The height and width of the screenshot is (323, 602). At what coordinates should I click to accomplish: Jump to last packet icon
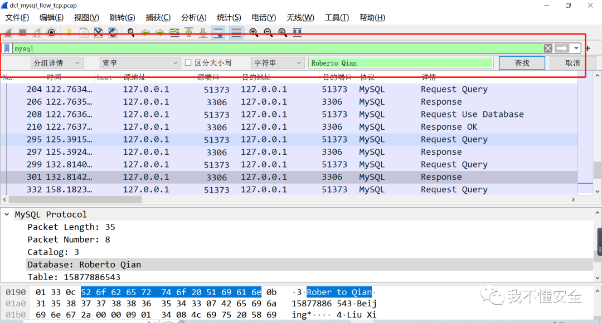click(203, 33)
